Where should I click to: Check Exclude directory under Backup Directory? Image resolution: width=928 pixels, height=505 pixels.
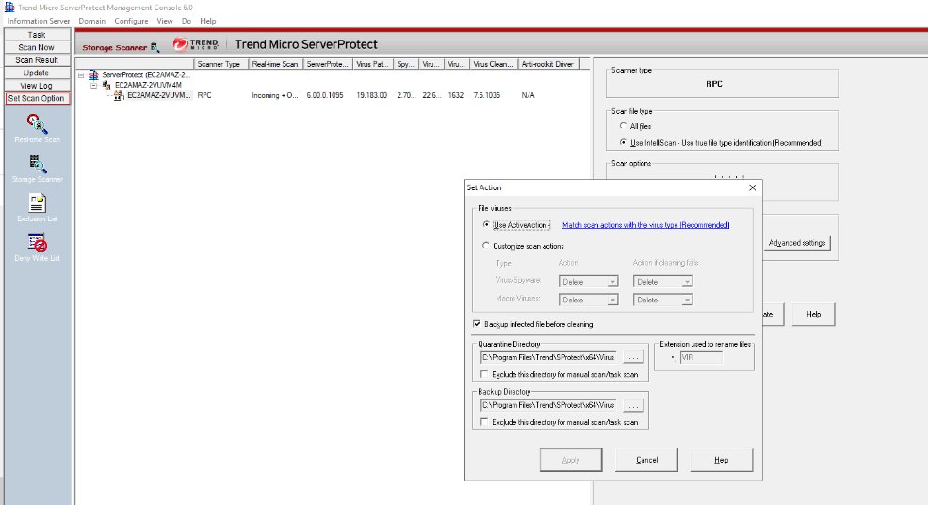[x=484, y=422]
